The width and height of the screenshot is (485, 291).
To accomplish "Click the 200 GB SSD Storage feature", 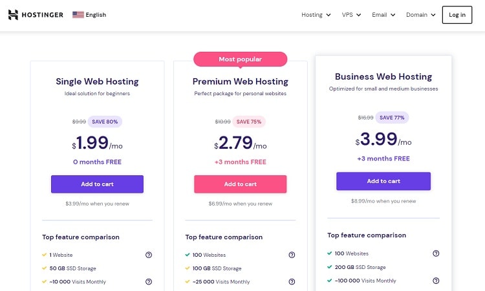I will click(360, 267).
